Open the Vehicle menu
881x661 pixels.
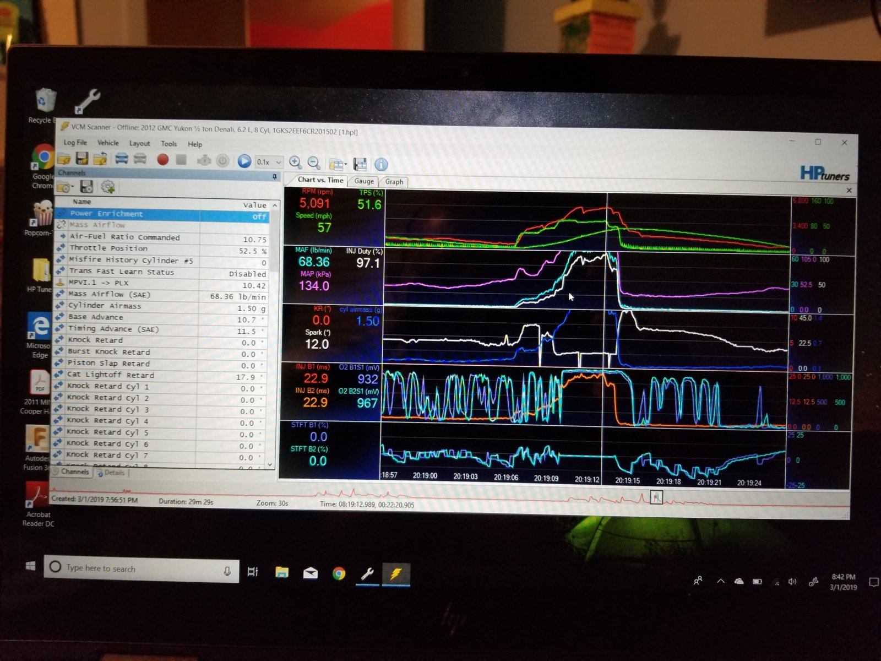click(x=108, y=143)
